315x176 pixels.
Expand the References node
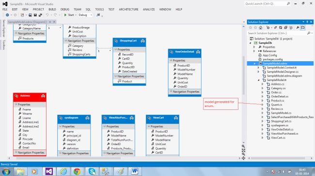pyautogui.click(x=254, y=51)
